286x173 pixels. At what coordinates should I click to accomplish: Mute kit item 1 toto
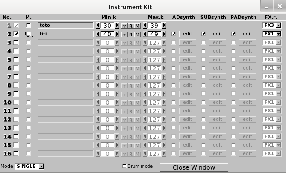click(28, 25)
